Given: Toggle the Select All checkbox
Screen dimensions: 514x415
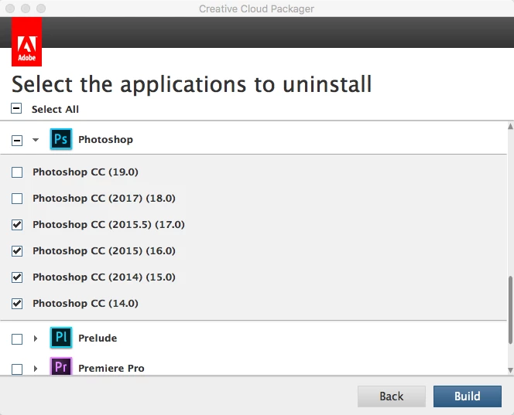Looking at the screenshot, I should point(16,108).
